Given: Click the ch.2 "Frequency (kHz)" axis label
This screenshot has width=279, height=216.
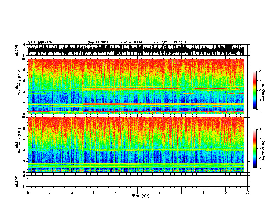Looking at the screenshot, I should point(19,140).
